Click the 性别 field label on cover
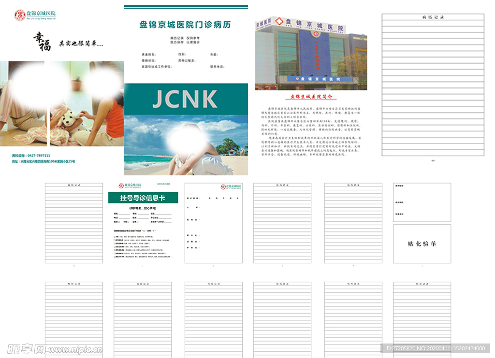 click(x=182, y=54)
